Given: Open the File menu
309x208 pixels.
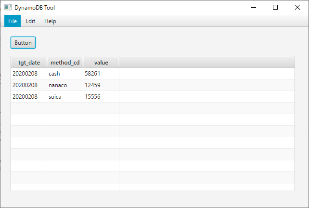Looking at the screenshot, I should click(x=13, y=21).
